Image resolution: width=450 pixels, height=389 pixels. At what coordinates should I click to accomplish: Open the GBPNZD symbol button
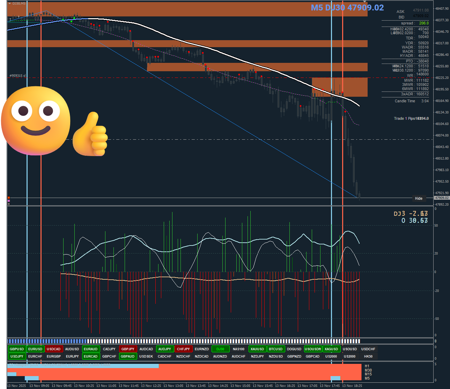point(294,357)
